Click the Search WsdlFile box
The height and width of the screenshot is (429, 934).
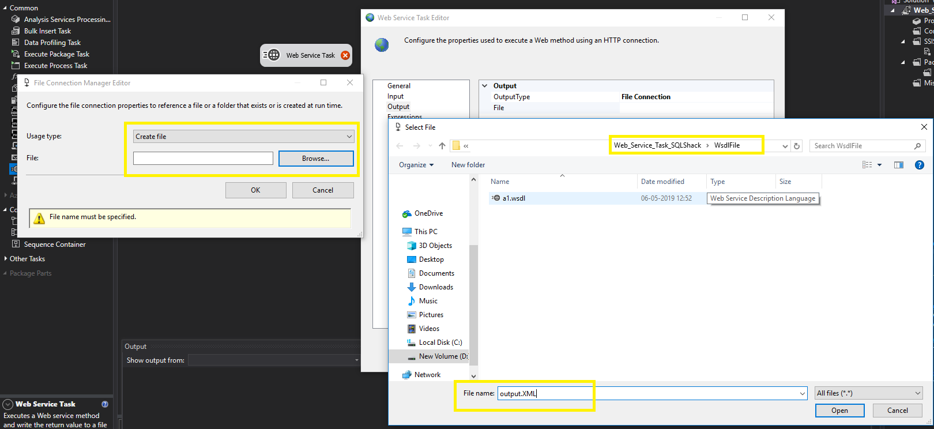tap(867, 146)
